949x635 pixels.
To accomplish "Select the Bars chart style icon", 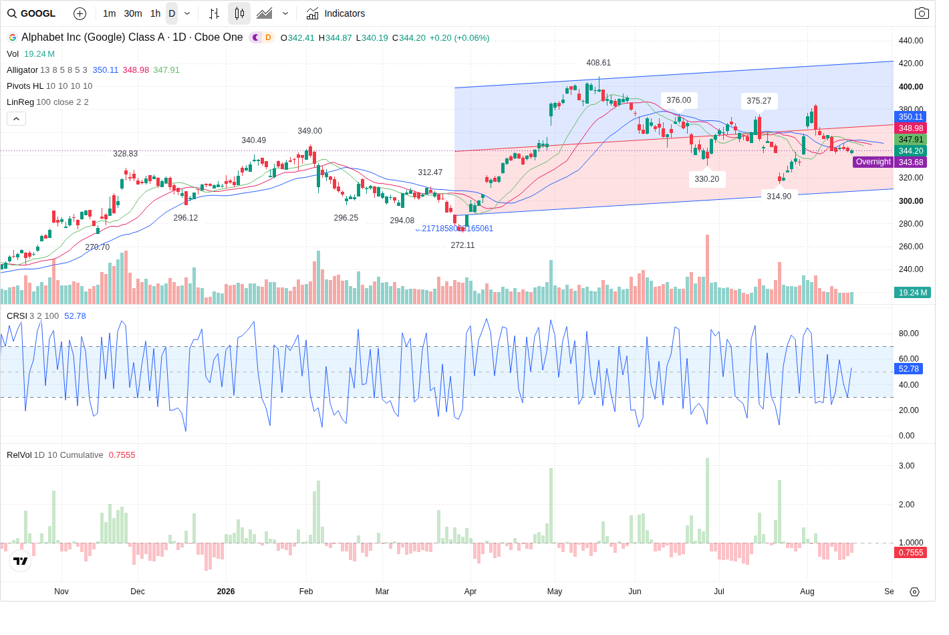I will point(214,13).
